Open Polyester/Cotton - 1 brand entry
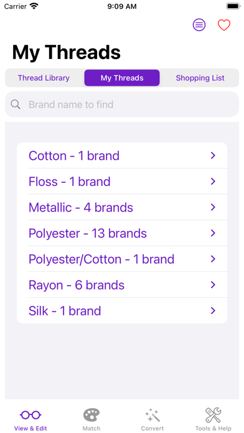This screenshot has width=244, height=433. [122, 259]
